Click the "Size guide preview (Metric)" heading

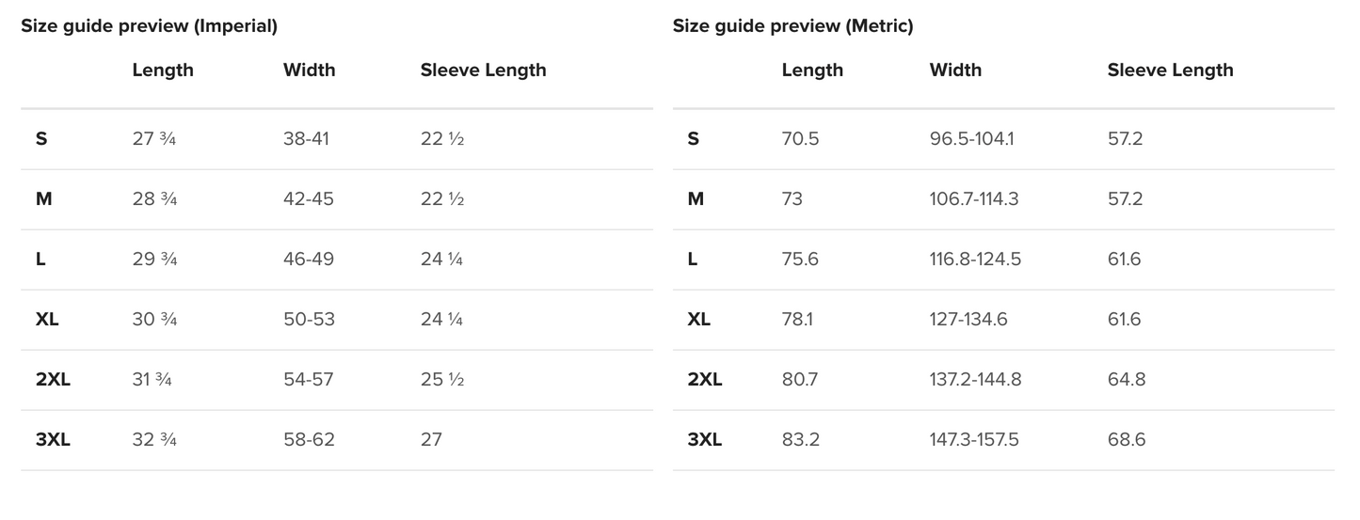(x=792, y=26)
